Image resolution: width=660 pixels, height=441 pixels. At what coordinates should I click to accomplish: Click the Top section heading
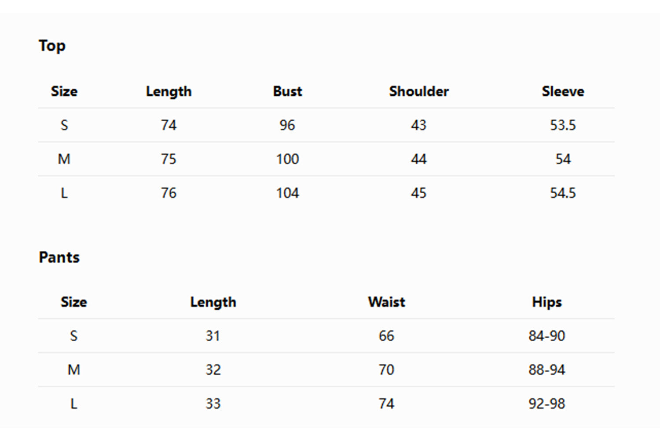[x=52, y=46]
